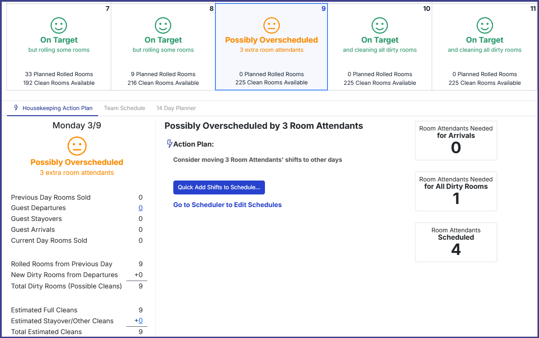Click the lightning bolt icon beside Action Plan
The width and height of the screenshot is (539, 338).
[x=169, y=144]
